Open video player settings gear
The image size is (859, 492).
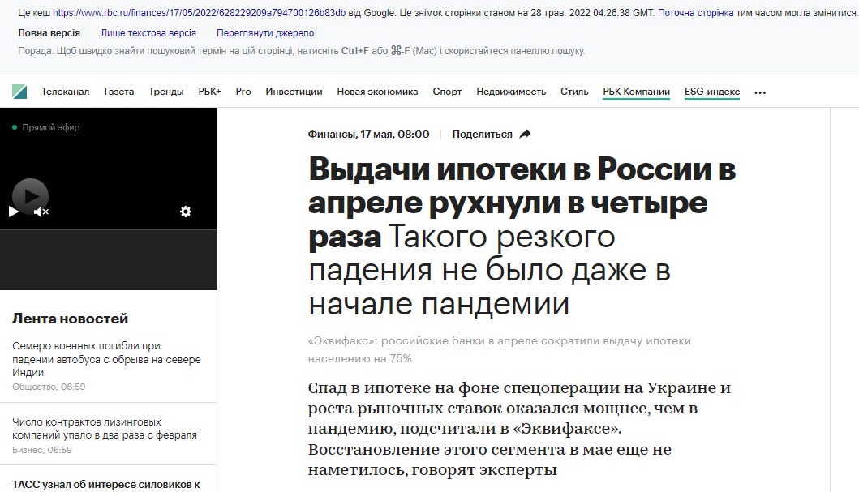[x=186, y=212]
